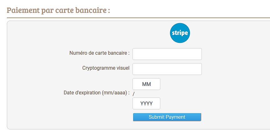Click the word "stripe" inside the circle
The width and height of the screenshot is (270, 130).
[x=180, y=33]
